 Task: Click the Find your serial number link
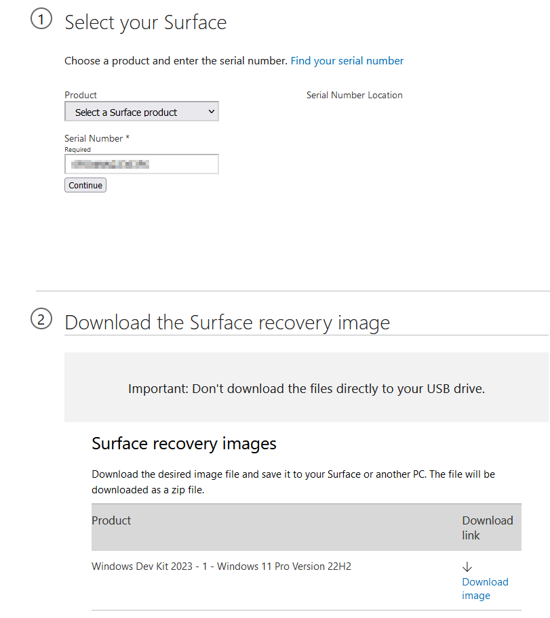(347, 60)
